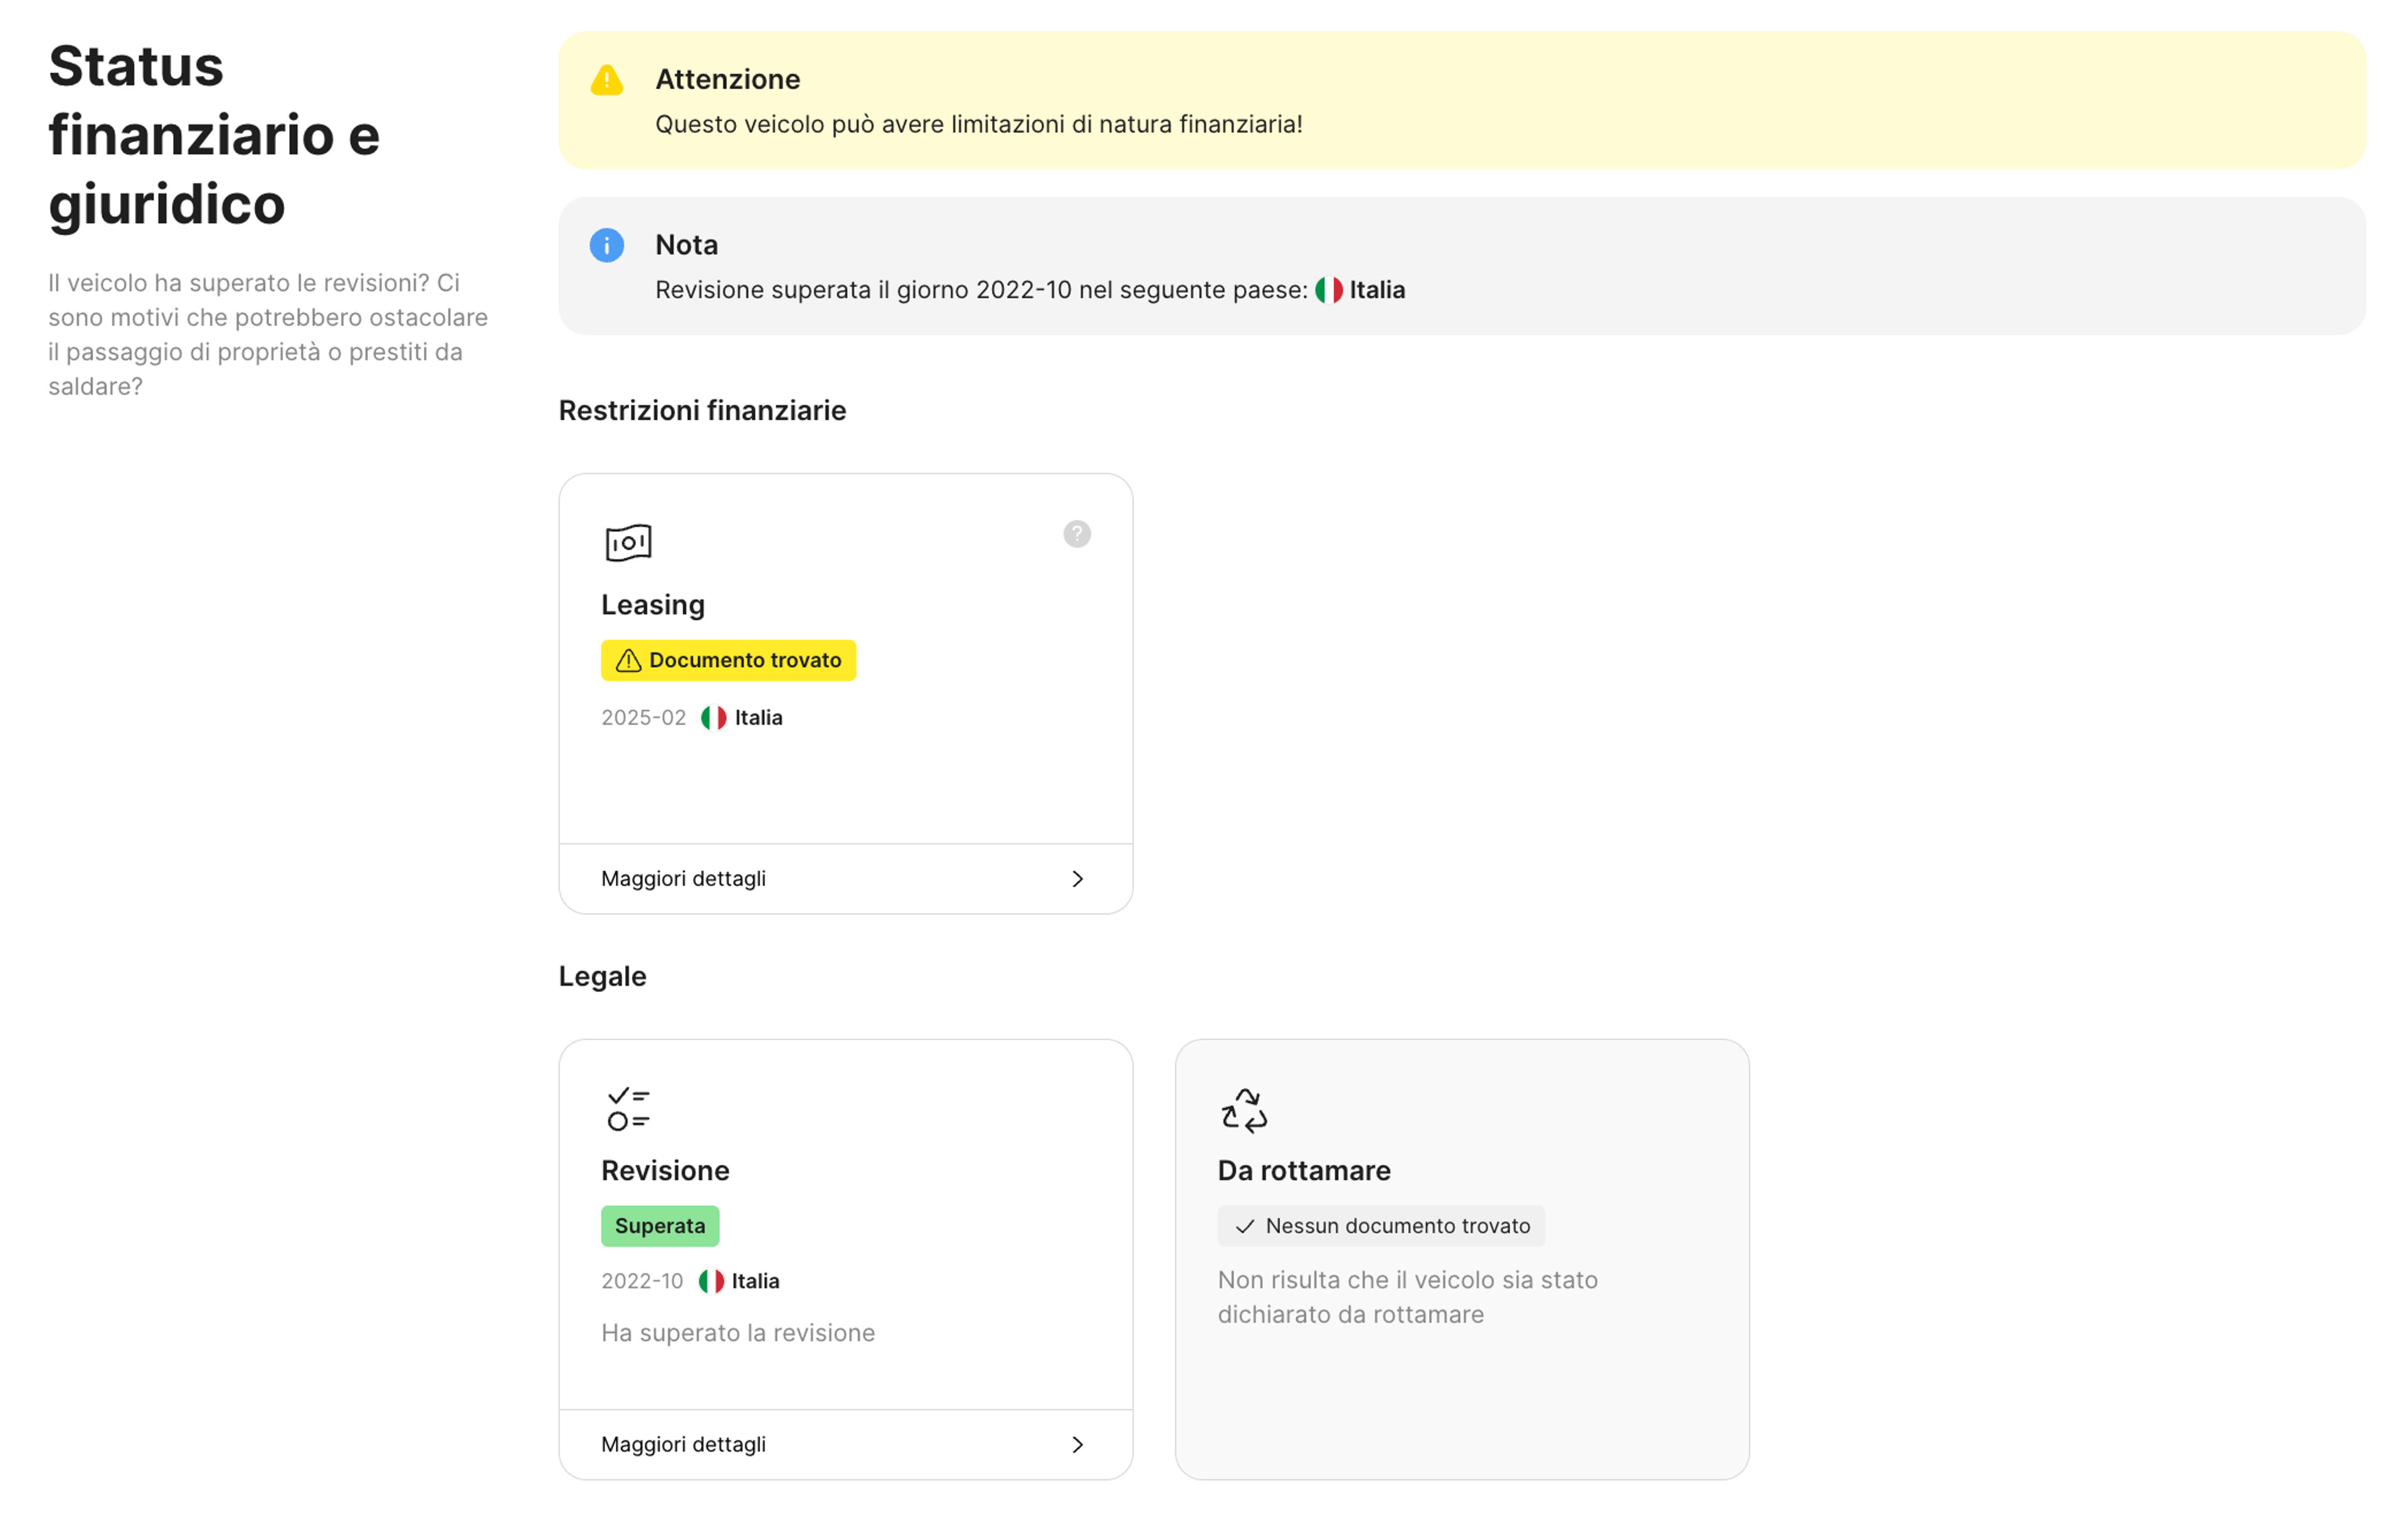Click the Italian flag next to 2025-02

tap(713, 717)
